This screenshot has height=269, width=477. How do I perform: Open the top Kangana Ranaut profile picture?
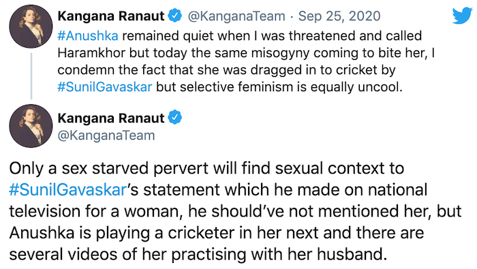tap(31, 27)
